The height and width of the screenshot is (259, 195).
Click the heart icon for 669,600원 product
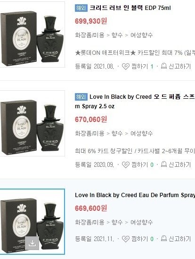[126, 239]
